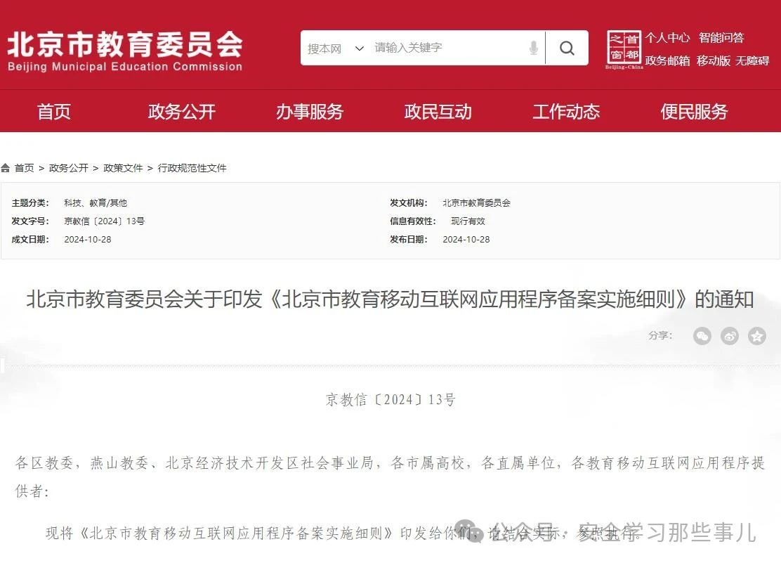Go to the 政民互动 navigation tab
Image resolution: width=781 pixels, height=563 pixels.
click(438, 112)
